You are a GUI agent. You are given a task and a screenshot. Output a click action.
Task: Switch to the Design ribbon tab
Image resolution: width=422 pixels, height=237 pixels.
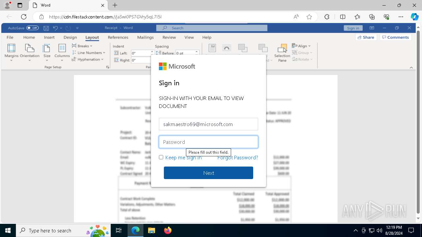click(70, 37)
